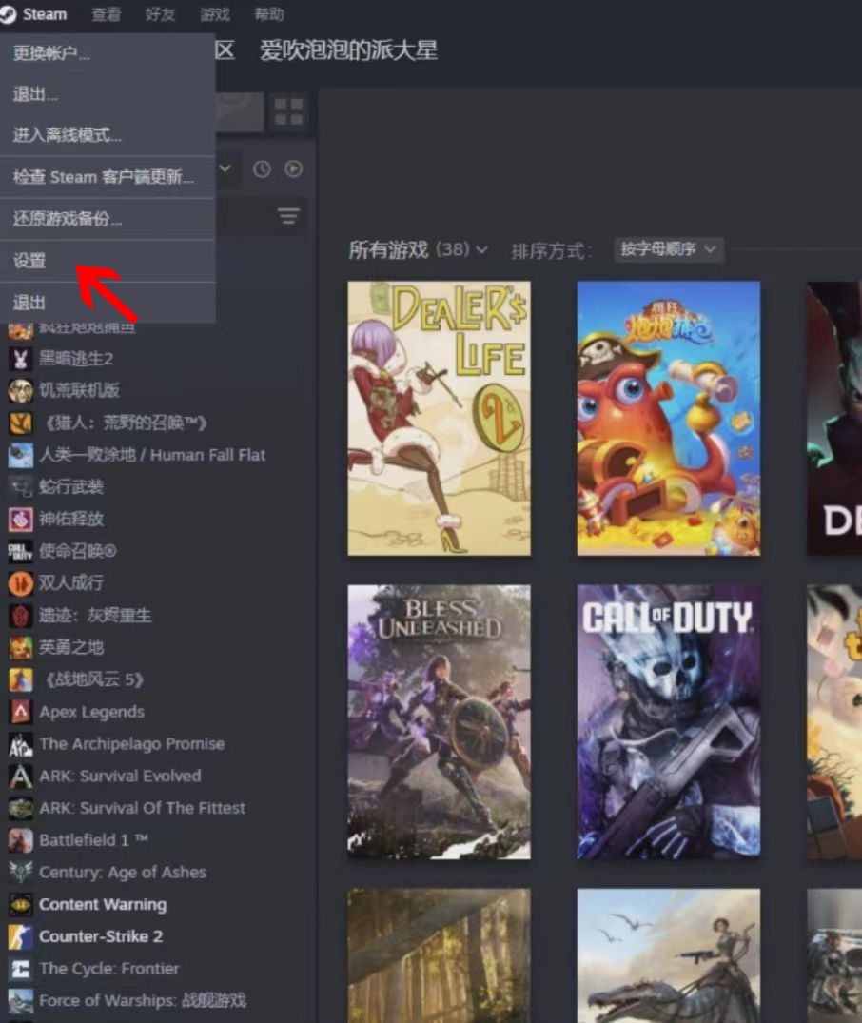Open the pirate octopus game cover

[668, 418]
